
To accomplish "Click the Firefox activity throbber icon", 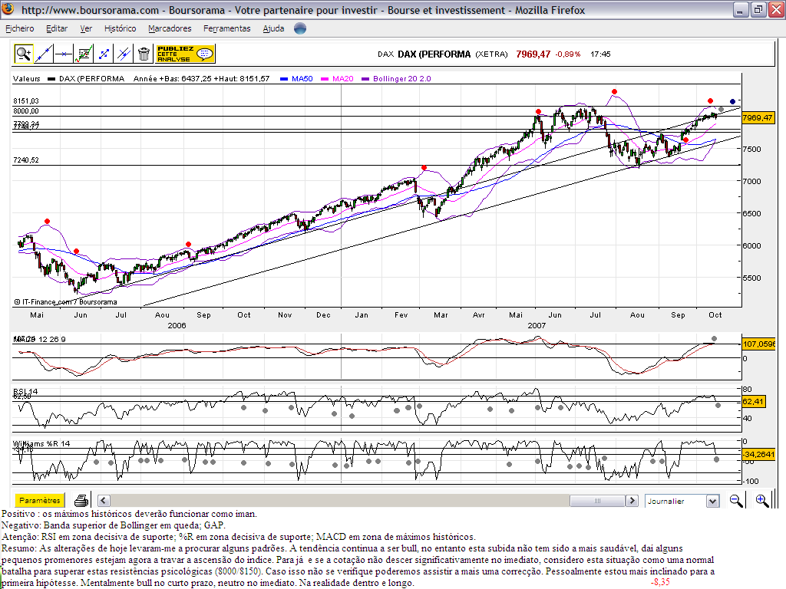I will tap(300, 28).
